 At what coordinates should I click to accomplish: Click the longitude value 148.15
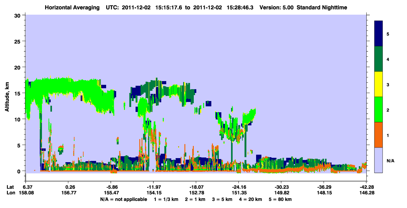(324, 193)
